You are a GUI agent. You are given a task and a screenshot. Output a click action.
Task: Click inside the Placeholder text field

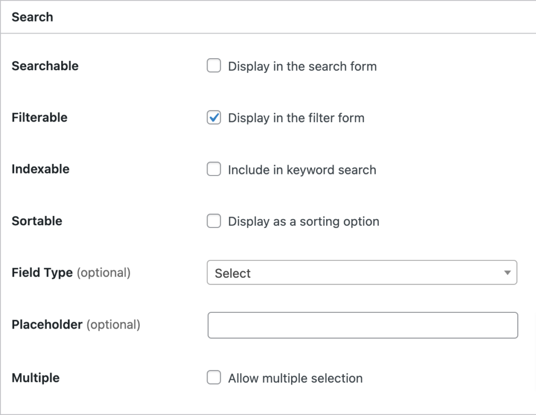[x=361, y=325]
